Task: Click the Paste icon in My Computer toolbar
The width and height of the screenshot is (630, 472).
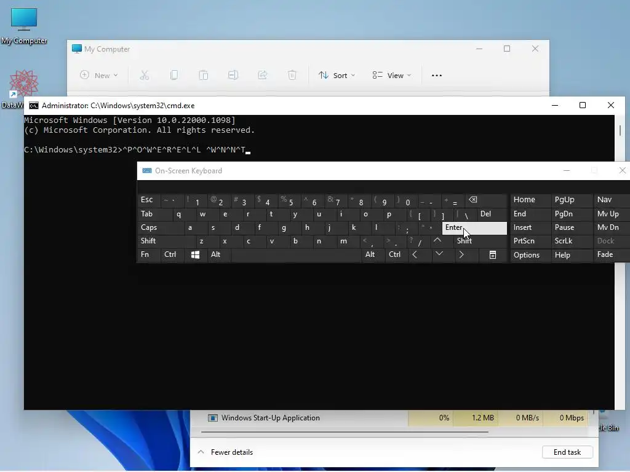Action: 203,75
